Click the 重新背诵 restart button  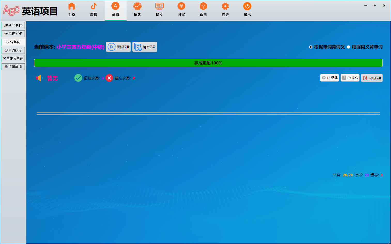[x=118, y=47]
